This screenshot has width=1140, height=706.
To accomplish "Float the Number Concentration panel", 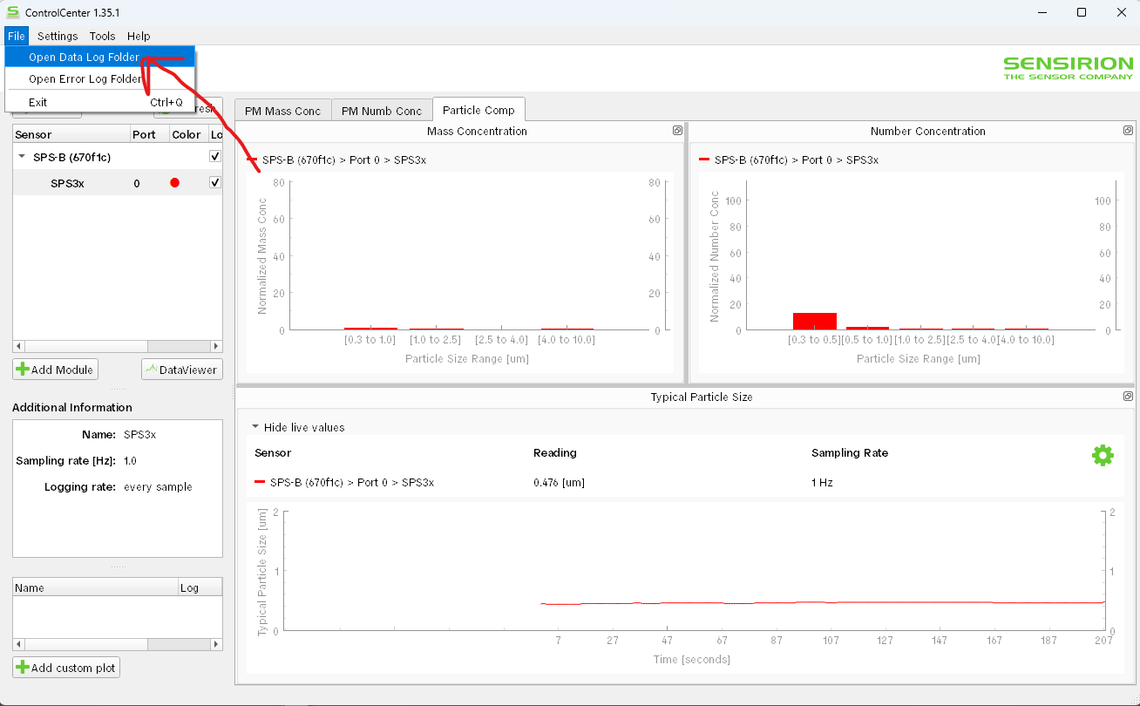I will pos(1128,131).
